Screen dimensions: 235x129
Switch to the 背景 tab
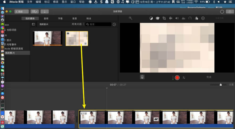pos(75,19)
